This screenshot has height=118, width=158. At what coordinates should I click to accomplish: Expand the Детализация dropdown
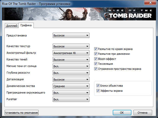coord(71,80)
